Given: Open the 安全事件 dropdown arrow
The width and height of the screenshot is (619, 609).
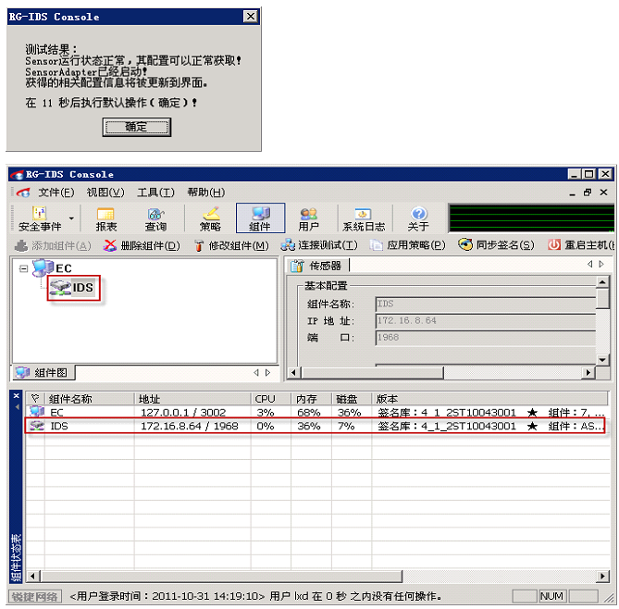Looking at the screenshot, I should (71, 218).
